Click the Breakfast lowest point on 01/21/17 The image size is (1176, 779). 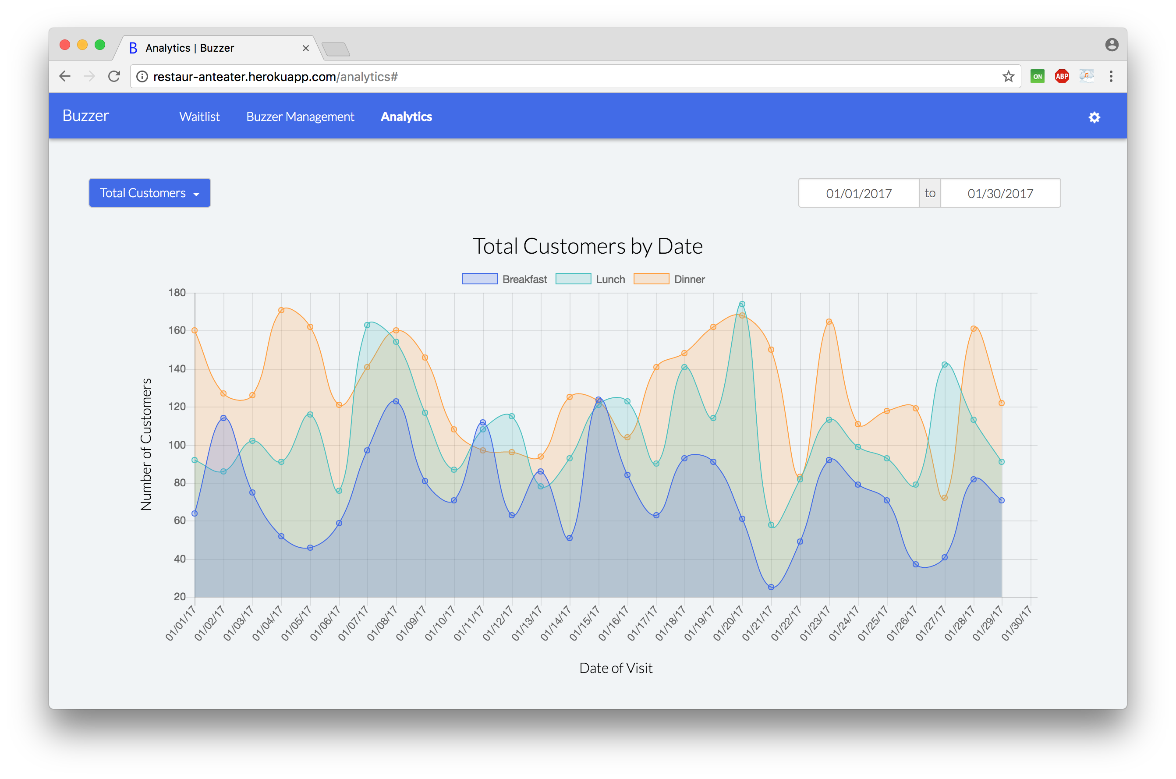tap(771, 587)
